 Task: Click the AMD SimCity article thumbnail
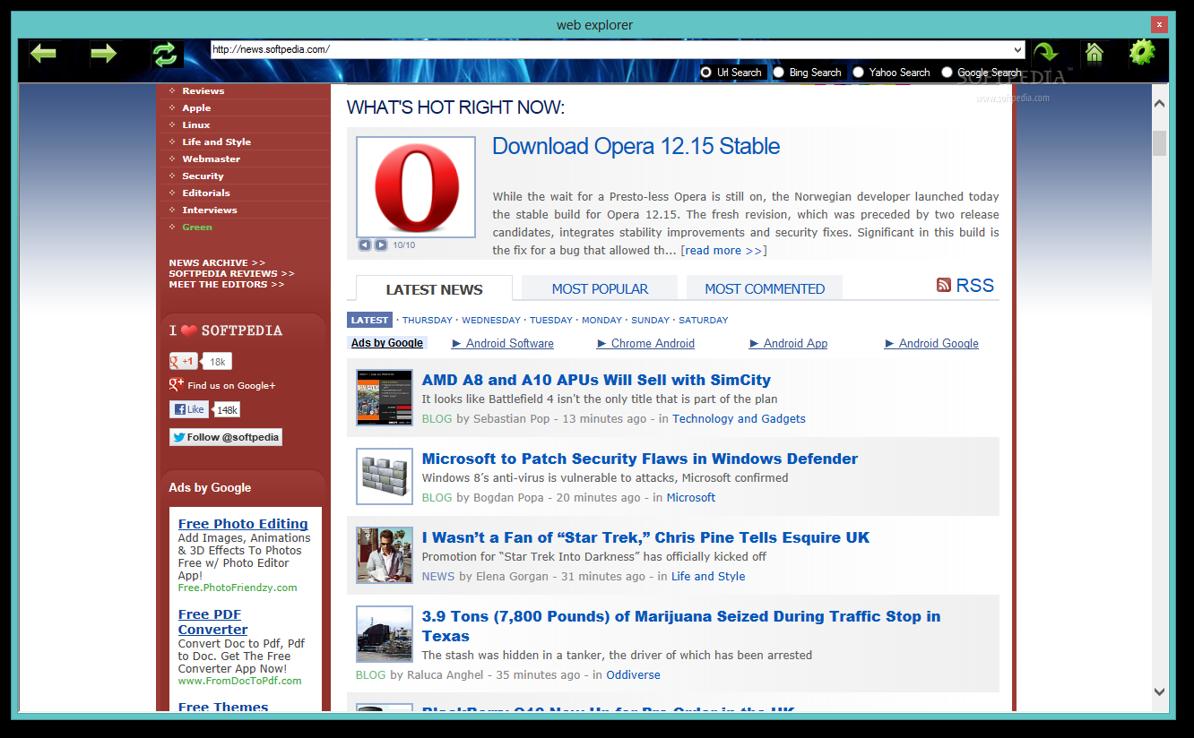tap(385, 397)
